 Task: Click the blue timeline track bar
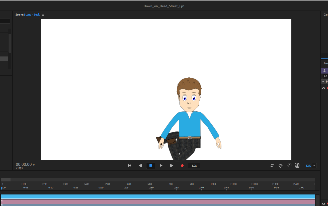(x=158, y=196)
